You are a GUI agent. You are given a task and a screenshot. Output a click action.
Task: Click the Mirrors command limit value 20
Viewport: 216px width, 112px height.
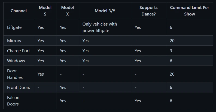point(172,41)
